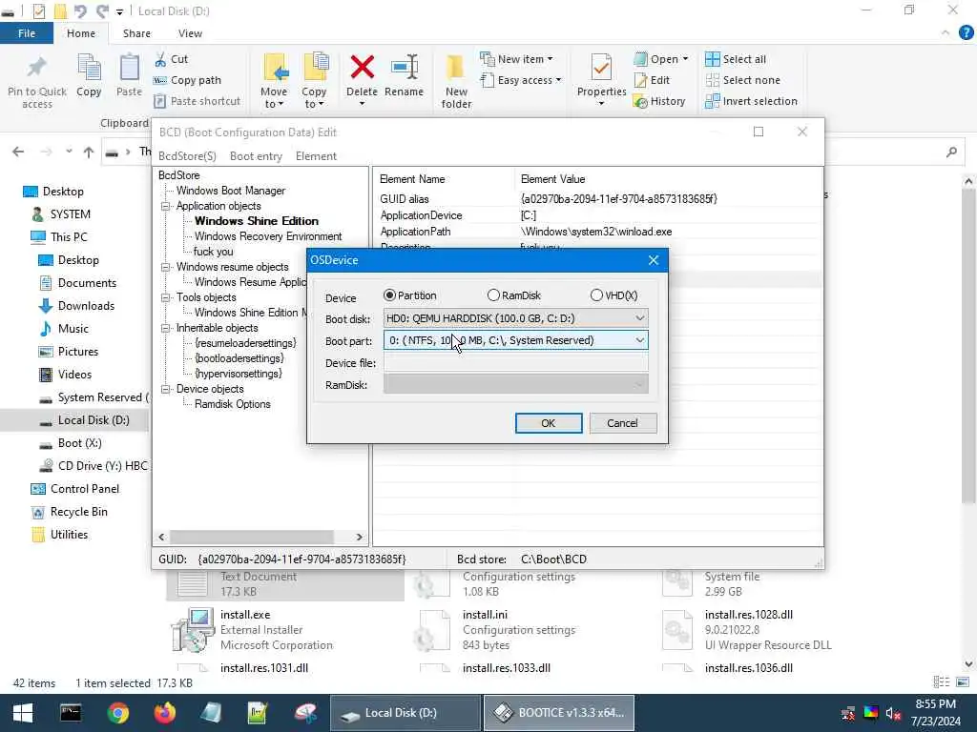Screen dimensions: 977x732
Task: Select Windows Boot Manager in tree
Action: pyautogui.click(x=231, y=191)
